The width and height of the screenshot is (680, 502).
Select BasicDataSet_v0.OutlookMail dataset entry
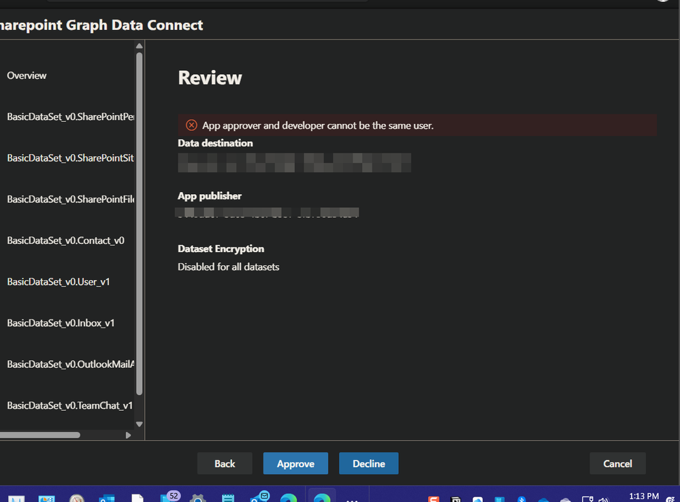pos(71,364)
